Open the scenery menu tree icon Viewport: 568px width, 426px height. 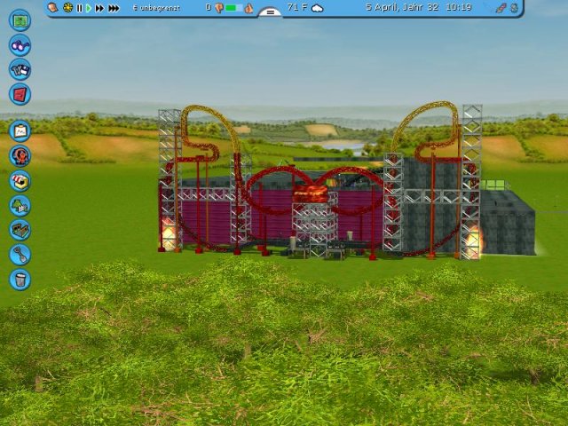pos(20,205)
